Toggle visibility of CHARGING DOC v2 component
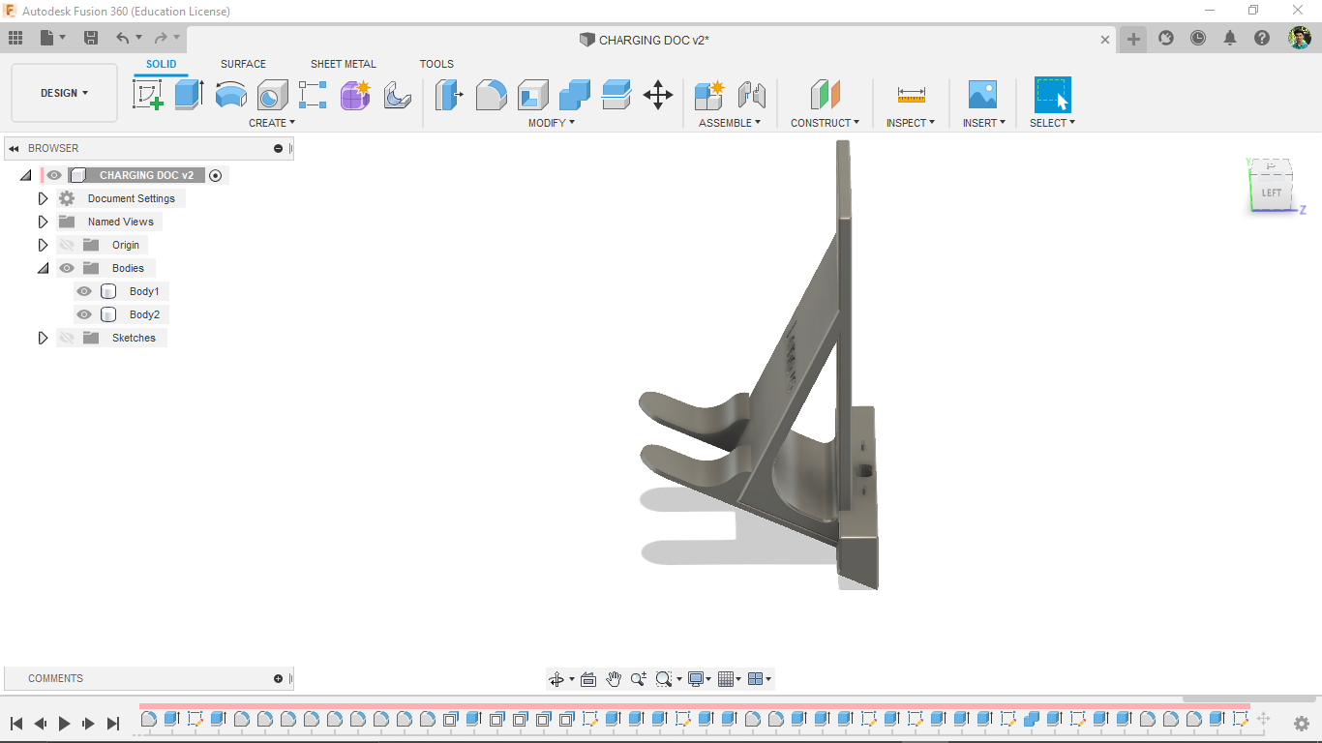Image resolution: width=1322 pixels, height=743 pixels. tap(54, 175)
